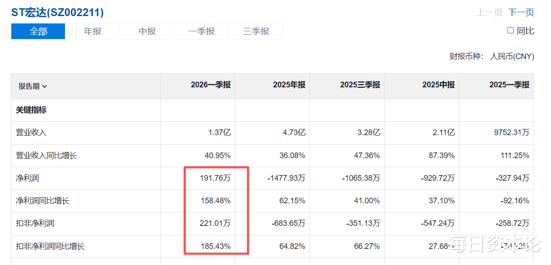Select the -258.72万 value
Image resolution: width=551 pixels, height=265 pixels.
click(x=512, y=223)
